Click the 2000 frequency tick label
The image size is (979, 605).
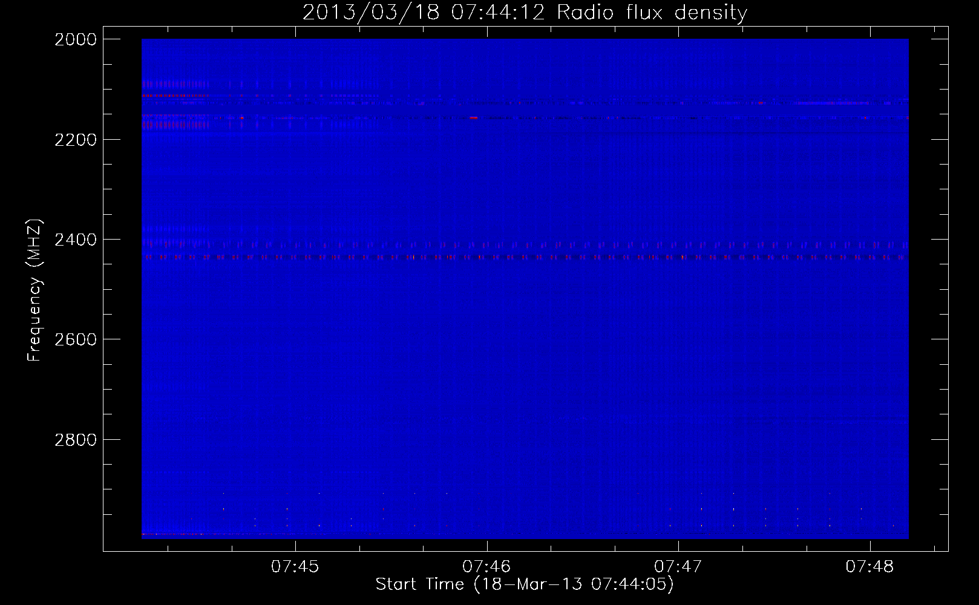click(x=76, y=39)
